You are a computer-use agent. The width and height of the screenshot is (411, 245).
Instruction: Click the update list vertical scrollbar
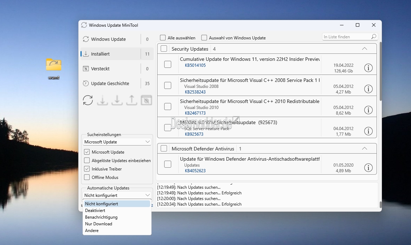381,71
